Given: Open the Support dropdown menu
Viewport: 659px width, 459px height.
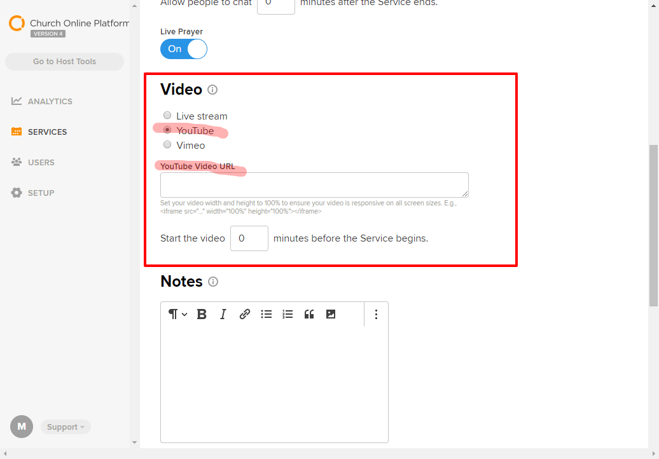Looking at the screenshot, I should [x=66, y=427].
